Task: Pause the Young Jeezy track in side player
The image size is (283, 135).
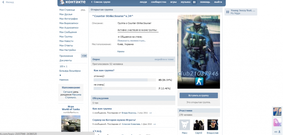Action: (x=227, y=12)
